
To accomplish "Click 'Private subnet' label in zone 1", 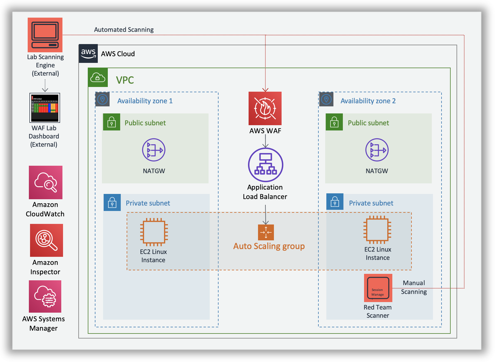I will 148,203.
